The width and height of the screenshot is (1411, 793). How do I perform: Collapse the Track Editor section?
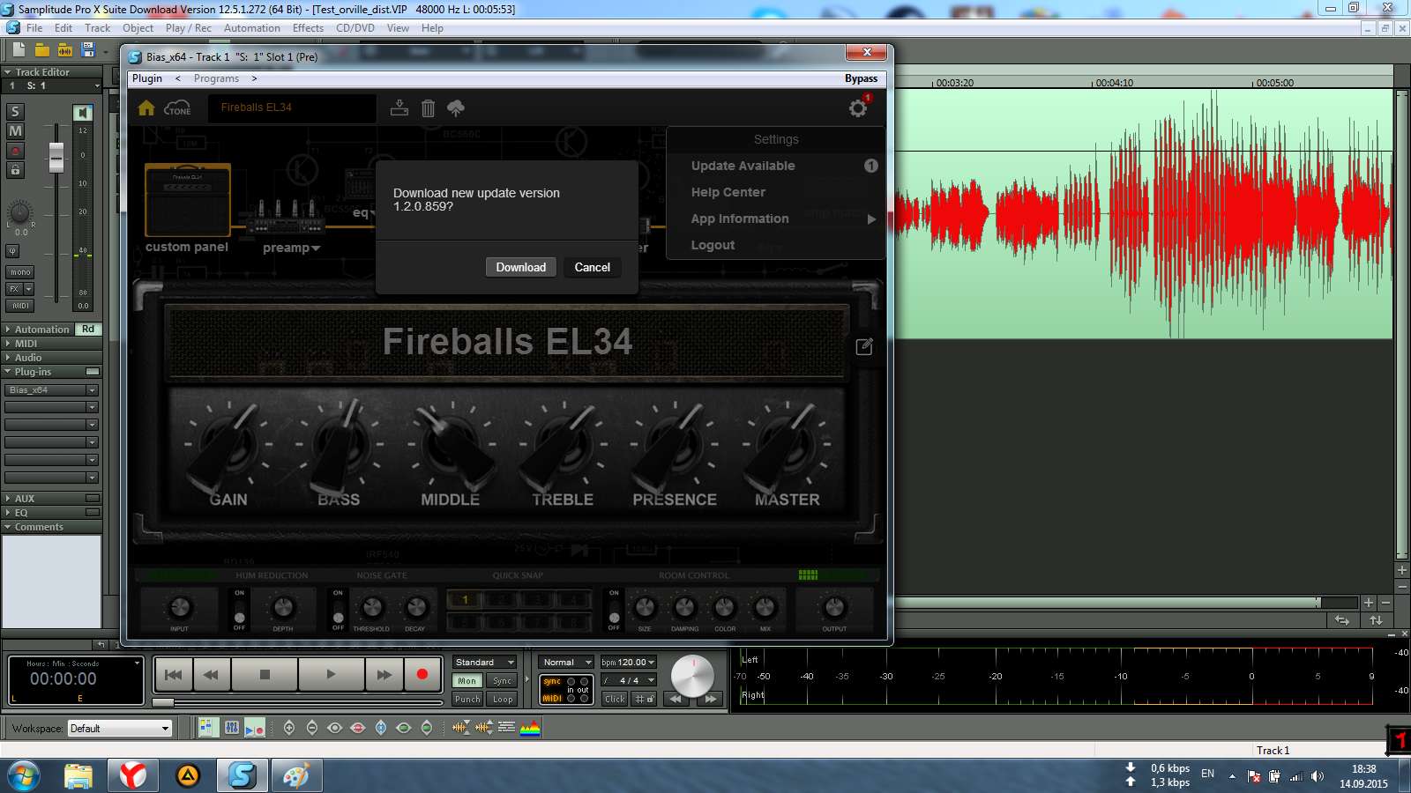(8, 72)
